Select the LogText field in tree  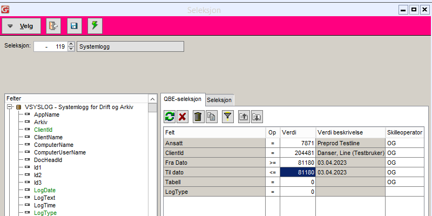(x=45, y=198)
